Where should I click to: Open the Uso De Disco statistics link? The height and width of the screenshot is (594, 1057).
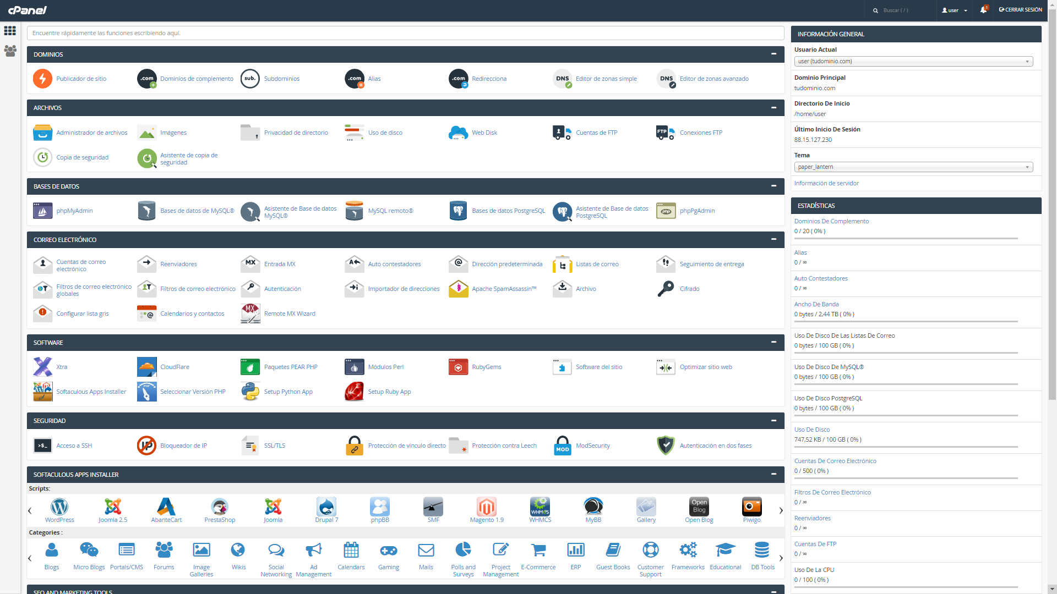812,430
